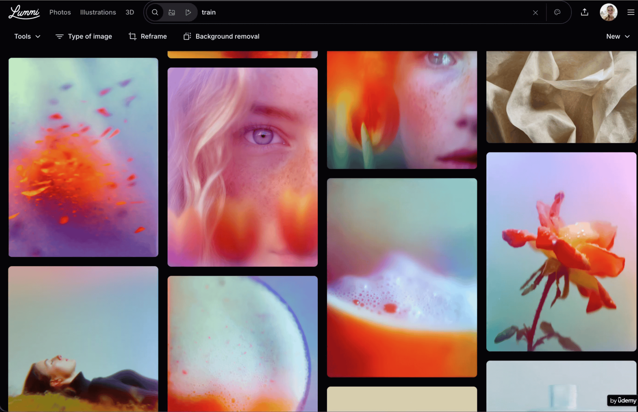Viewport: 638px width, 412px height.
Task: Choose Background removal tool
Action: (x=221, y=36)
